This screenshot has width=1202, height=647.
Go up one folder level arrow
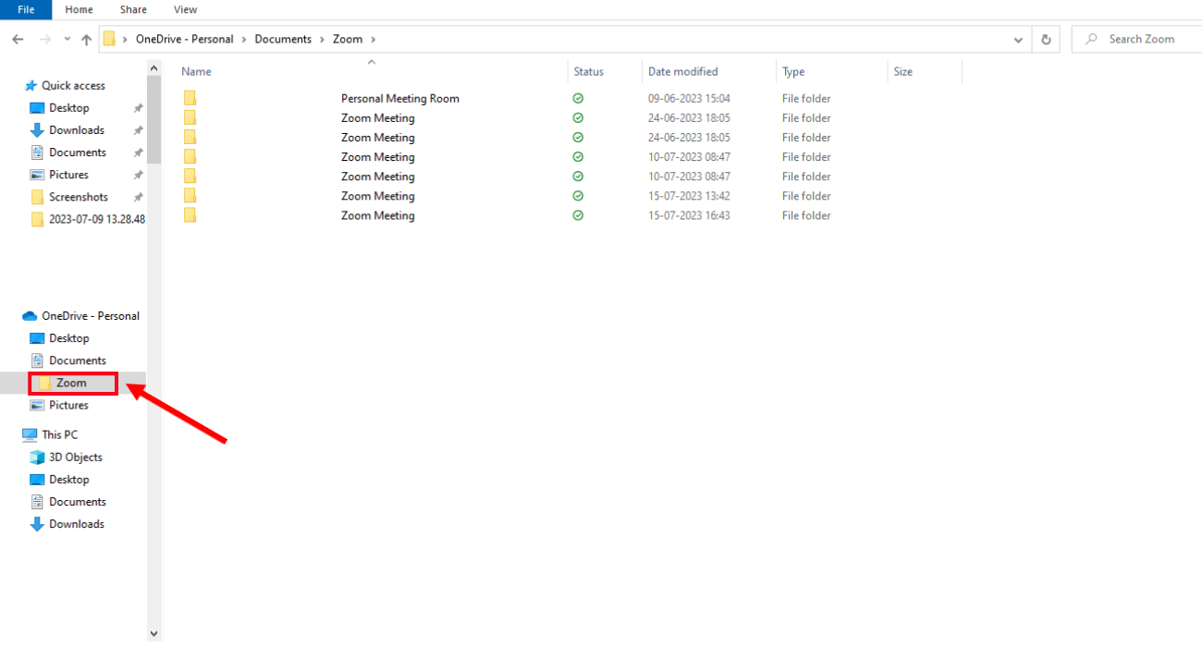tap(86, 40)
